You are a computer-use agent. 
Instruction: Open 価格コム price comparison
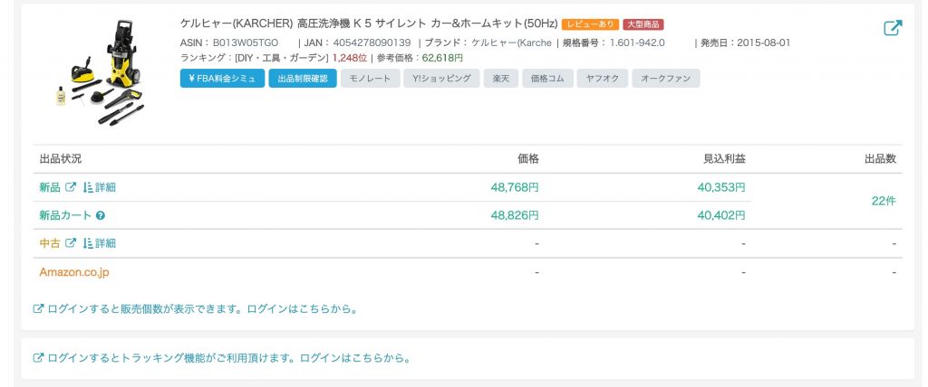[547, 78]
